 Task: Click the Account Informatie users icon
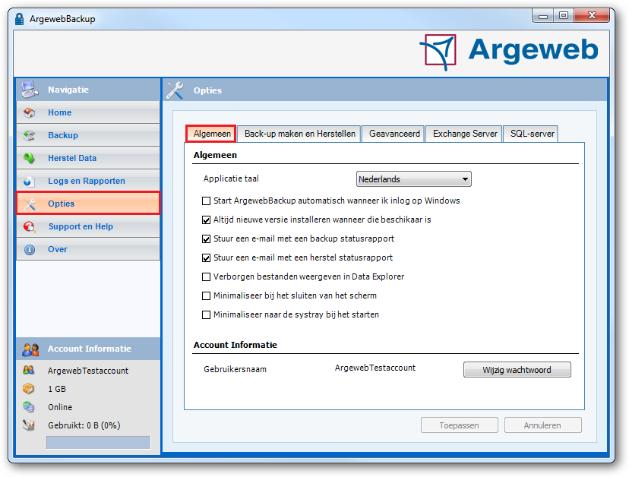point(30,349)
